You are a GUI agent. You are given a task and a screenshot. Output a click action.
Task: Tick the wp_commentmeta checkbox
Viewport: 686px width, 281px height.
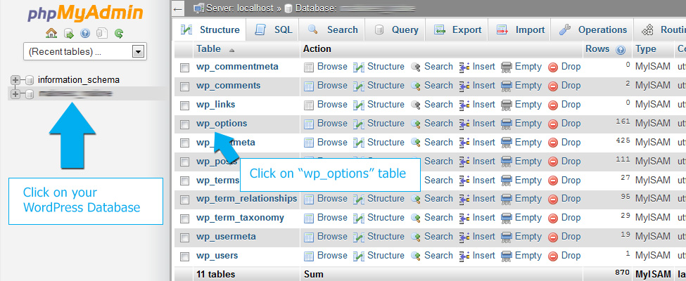pos(184,67)
